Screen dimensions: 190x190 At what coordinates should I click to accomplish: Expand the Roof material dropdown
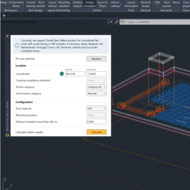point(97,108)
